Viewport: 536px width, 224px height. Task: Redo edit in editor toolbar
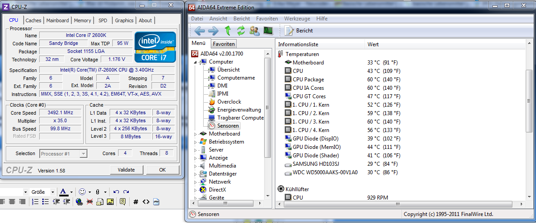126,192
